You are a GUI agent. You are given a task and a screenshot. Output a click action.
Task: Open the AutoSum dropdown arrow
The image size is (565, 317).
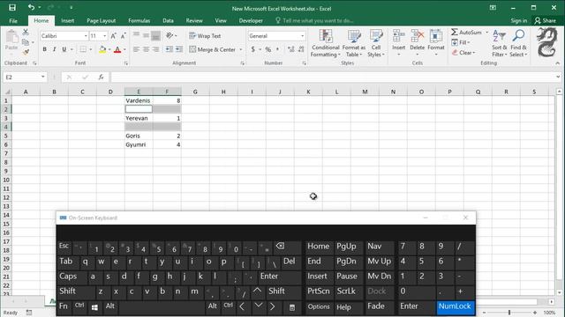(486, 33)
